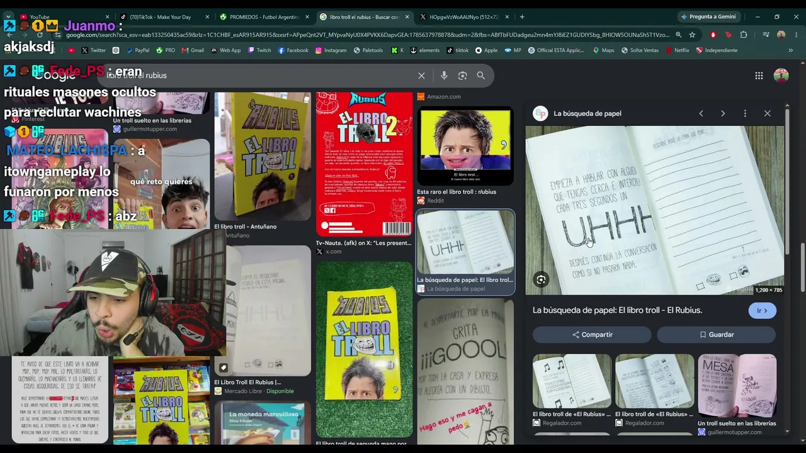Close the image preview panel
Screen dimensions: 806x453
pyautogui.click(x=767, y=113)
